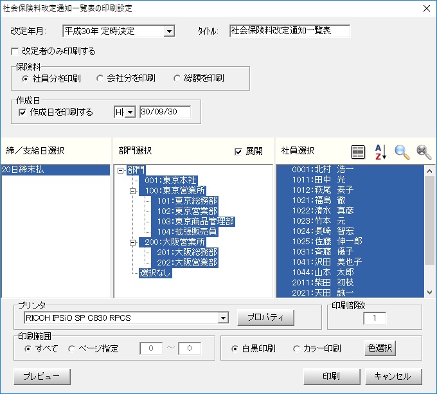Click the employee list scrollbar thumb
This screenshot has height=394, width=437.
[429, 220]
